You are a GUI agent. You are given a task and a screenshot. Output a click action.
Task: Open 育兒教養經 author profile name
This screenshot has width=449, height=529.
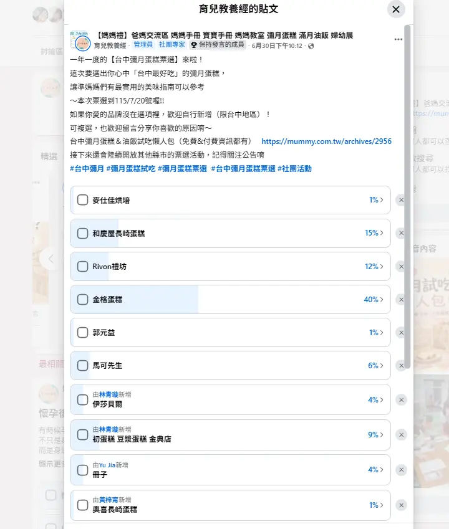(x=110, y=45)
